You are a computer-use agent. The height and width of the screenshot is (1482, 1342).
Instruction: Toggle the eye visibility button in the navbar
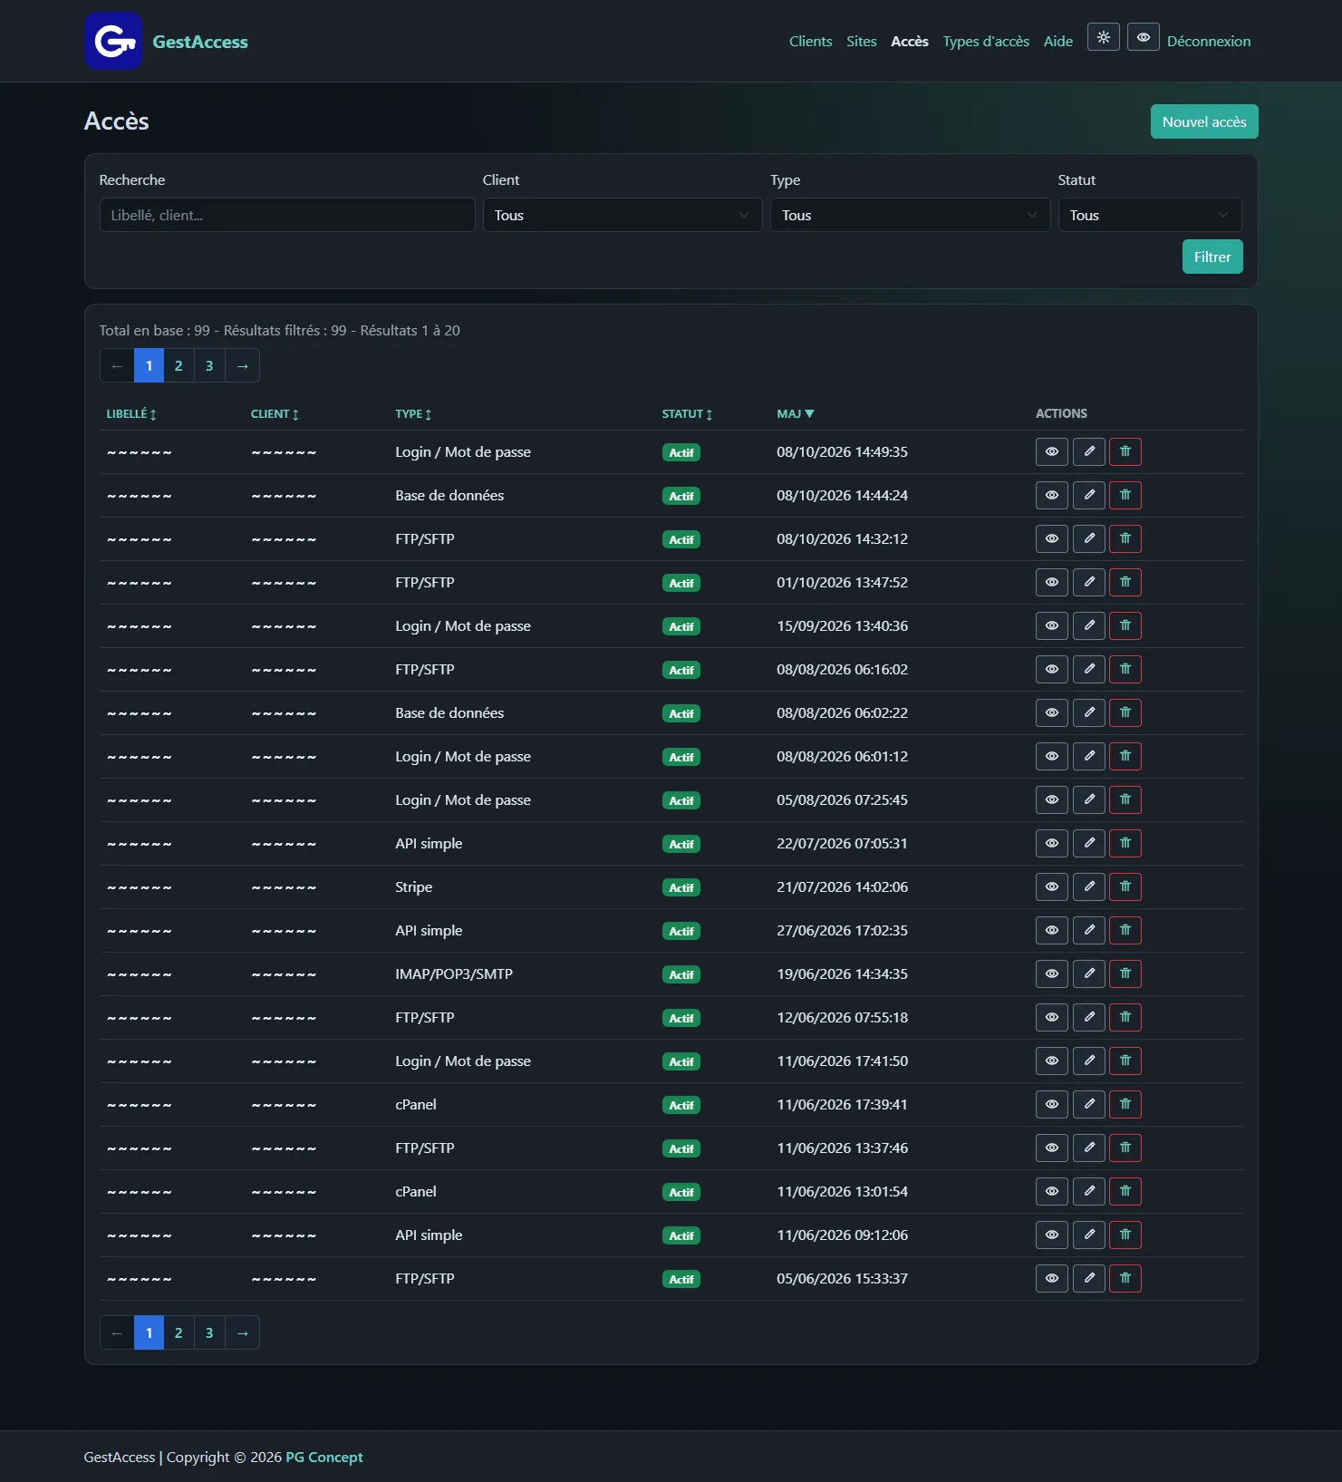point(1143,37)
